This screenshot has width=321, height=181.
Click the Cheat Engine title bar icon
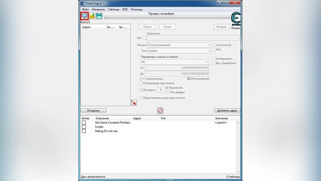82,3
